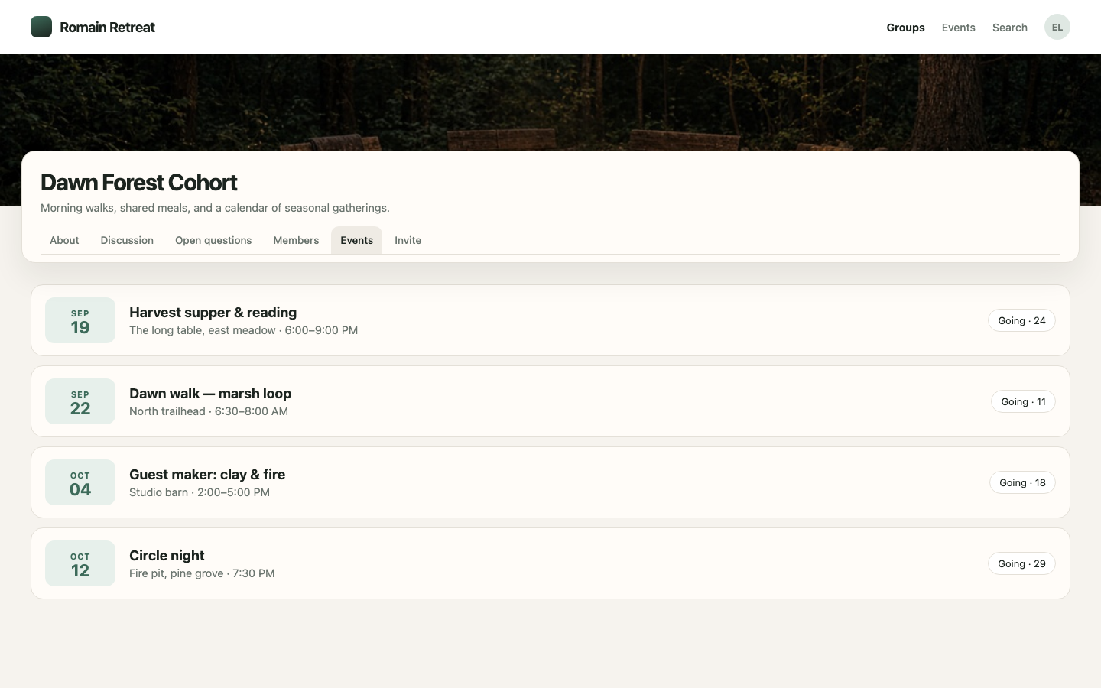Click the Dawn Forest Cohort heading
Image resolution: width=1101 pixels, height=688 pixels.
(x=138, y=183)
